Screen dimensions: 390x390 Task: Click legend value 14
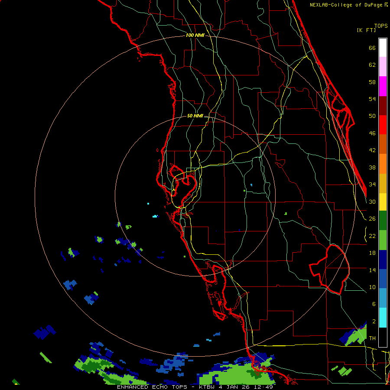coord(372,270)
